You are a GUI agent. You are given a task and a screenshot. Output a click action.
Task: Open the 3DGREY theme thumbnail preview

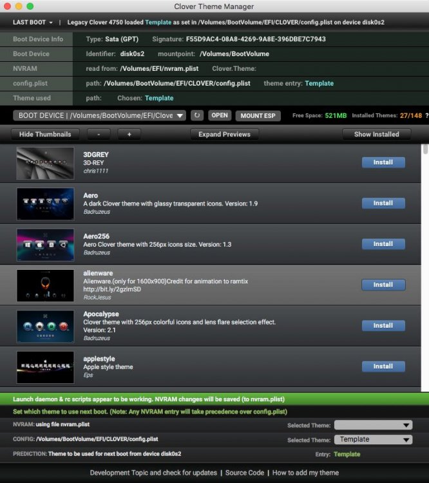tap(45, 164)
